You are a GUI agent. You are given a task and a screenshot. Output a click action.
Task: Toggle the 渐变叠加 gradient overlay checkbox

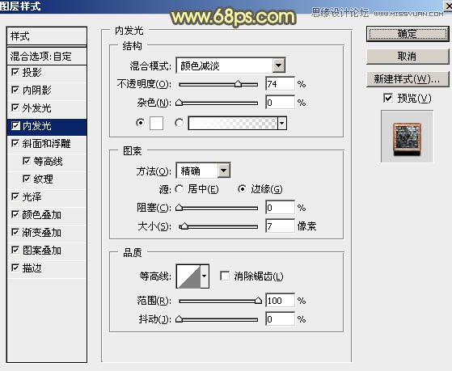click(15, 232)
